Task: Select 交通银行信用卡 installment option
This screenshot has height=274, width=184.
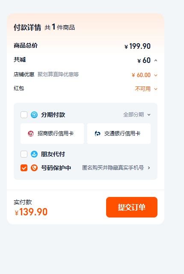Action: click(x=119, y=134)
